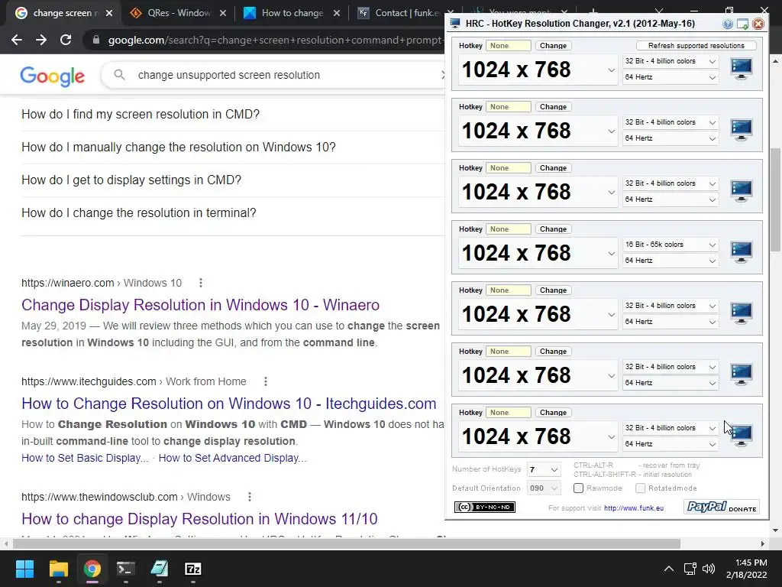Close the QRes - Window tab
The image size is (782, 587).
click(223, 13)
